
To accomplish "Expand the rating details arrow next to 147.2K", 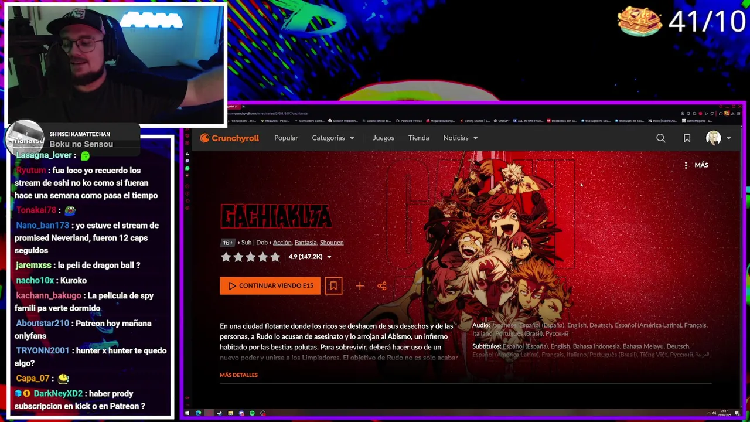I will pyautogui.click(x=329, y=257).
